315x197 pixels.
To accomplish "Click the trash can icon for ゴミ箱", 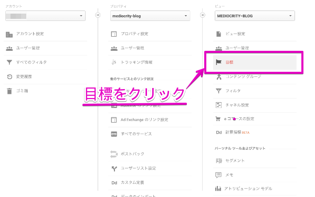I will 9,91.
